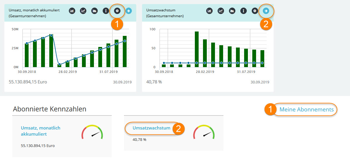Screen dimensions: 350x168
Task: Open the Umsatzwachstum subscribed metric link
Action: pyautogui.click(x=151, y=128)
